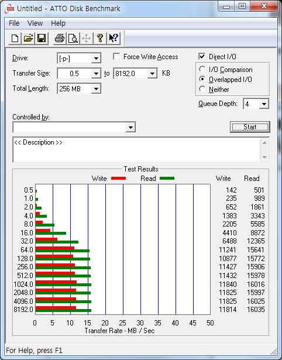Click the 256.0 transfer size label
This screenshot has height=360, width=282.
[x=25, y=267]
